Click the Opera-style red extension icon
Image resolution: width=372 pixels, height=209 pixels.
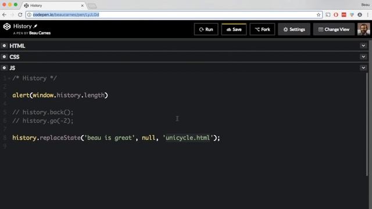pyautogui.click(x=336, y=15)
